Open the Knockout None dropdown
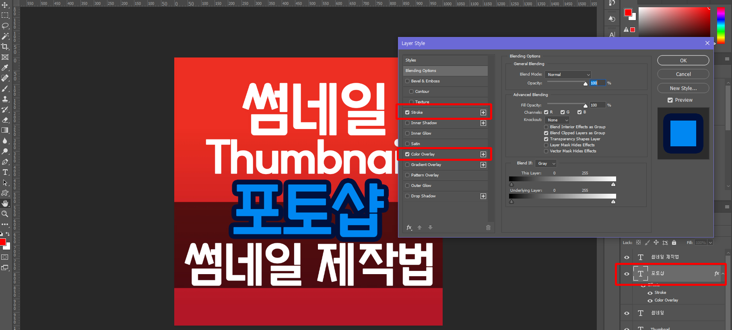 click(557, 120)
